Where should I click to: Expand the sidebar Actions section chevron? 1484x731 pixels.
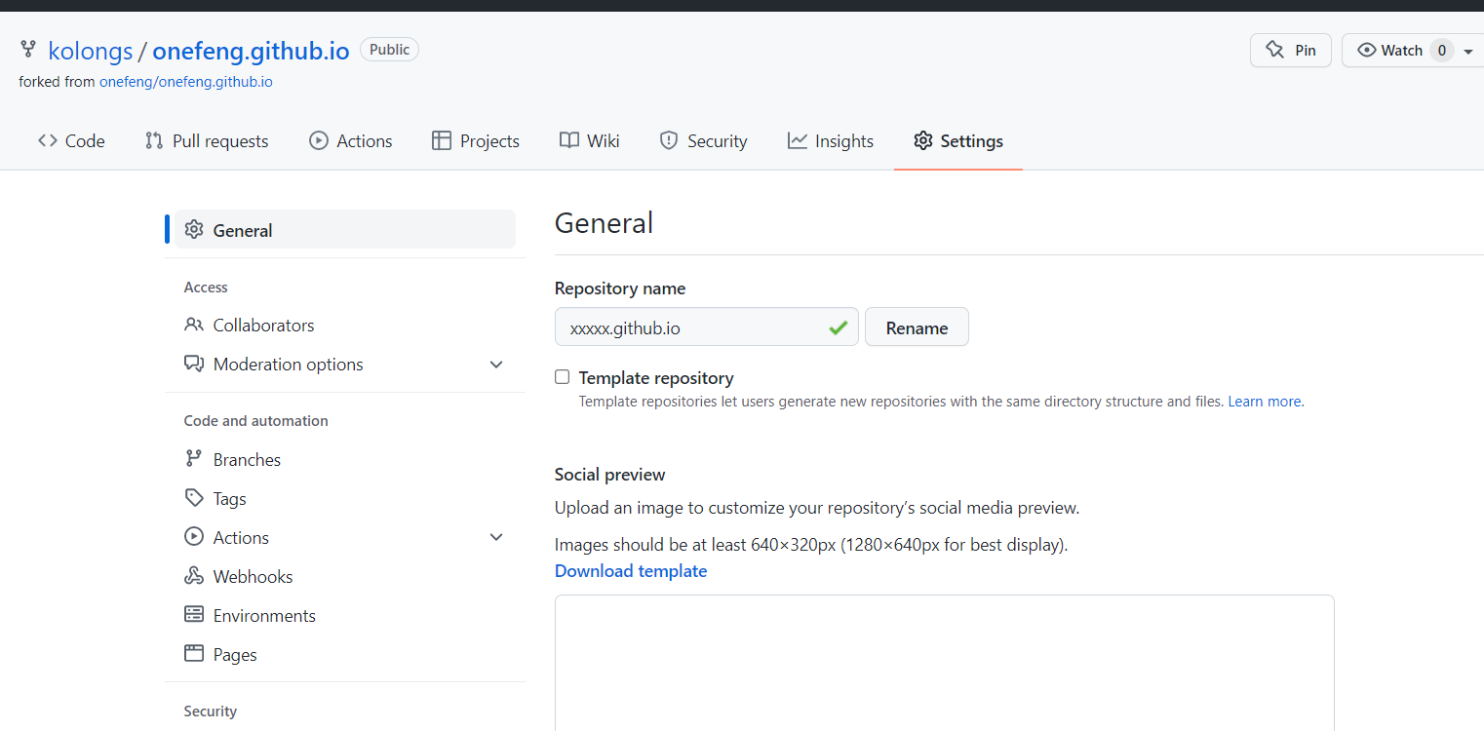coord(496,537)
